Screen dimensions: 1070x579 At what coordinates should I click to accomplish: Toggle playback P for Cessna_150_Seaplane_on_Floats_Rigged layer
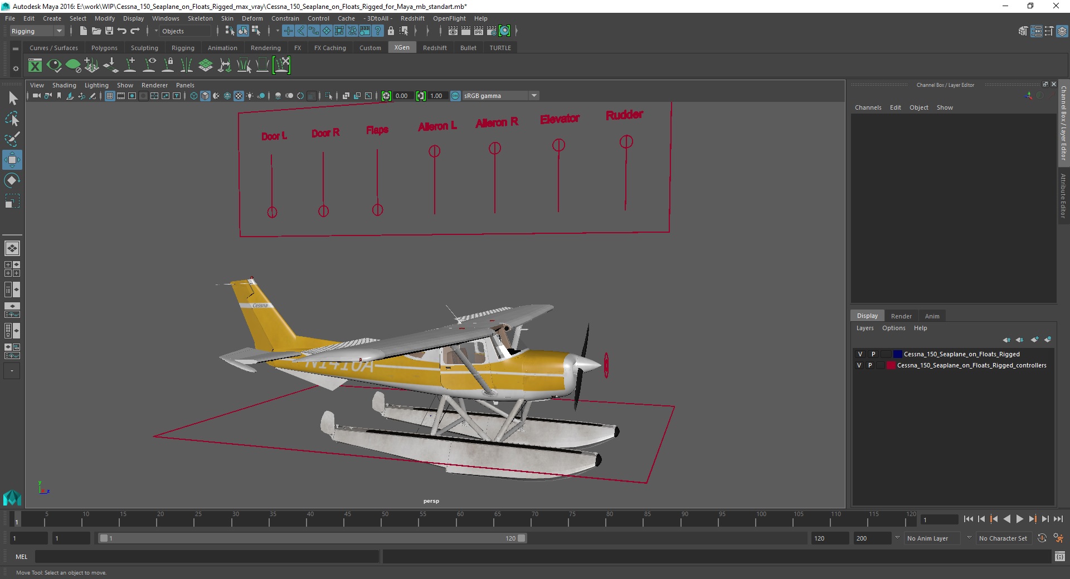[873, 354]
